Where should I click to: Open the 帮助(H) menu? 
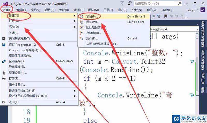[167, 10]
